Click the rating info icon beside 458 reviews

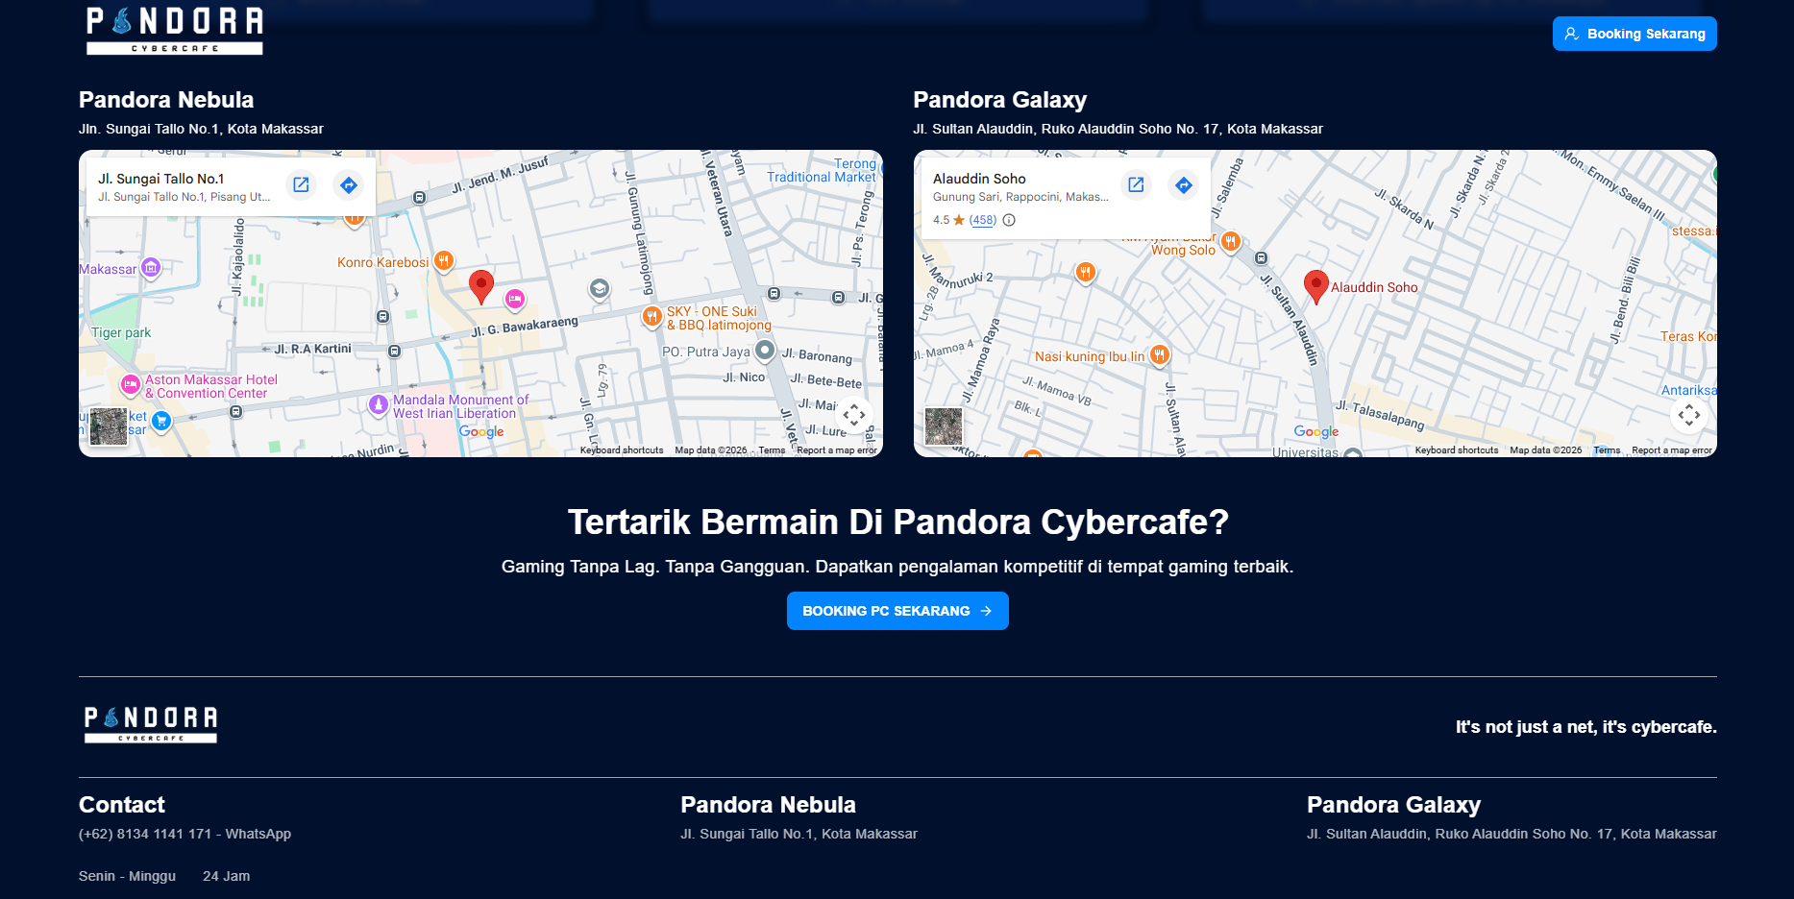tap(1009, 220)
